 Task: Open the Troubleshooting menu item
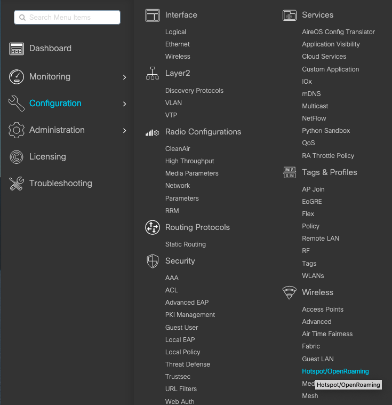tap(60, 184)
